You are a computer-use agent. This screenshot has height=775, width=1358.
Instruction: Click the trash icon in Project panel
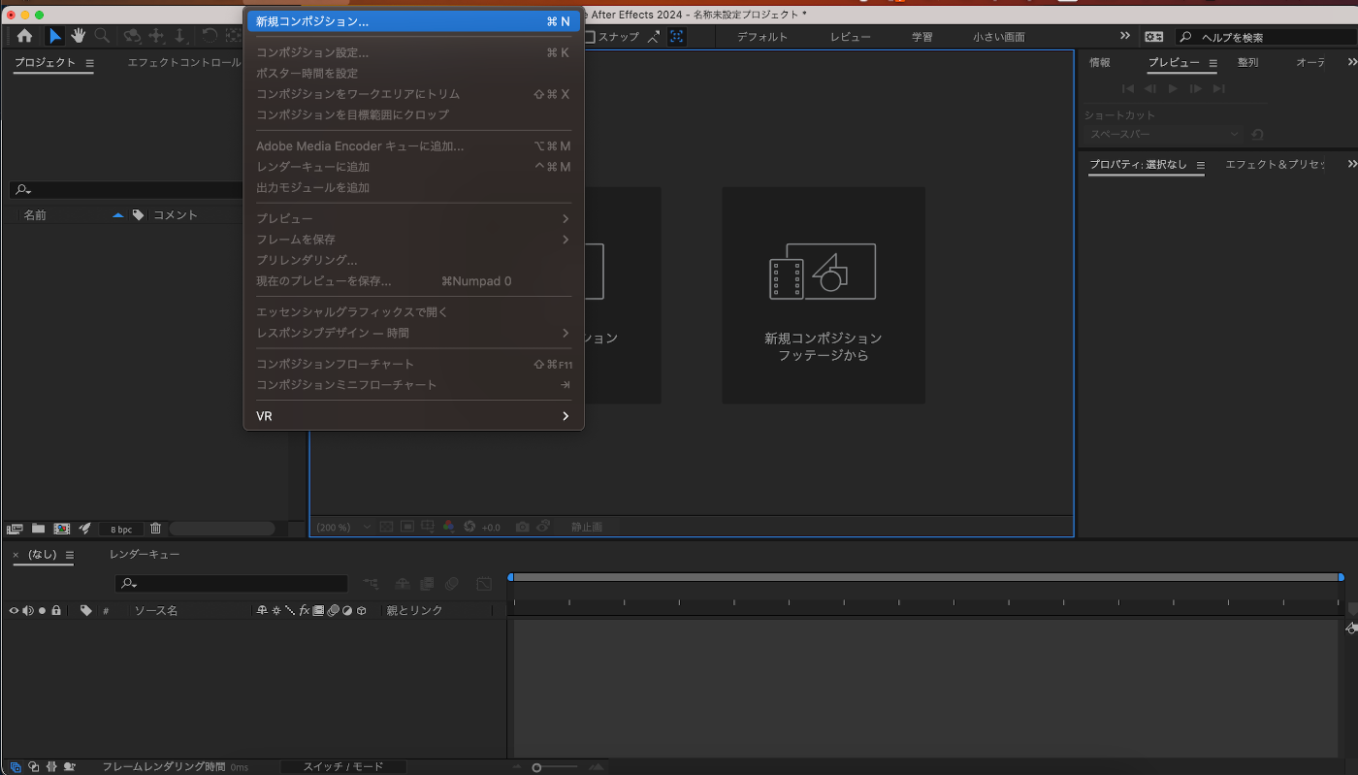[x=156, y=529]
